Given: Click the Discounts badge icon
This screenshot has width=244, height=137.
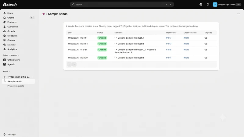Looking at the screenshot, I should click(5, 36).
